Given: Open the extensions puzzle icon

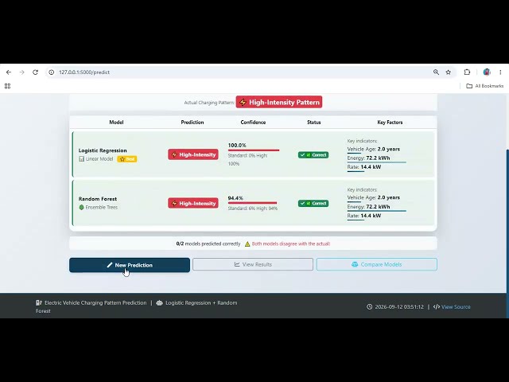Looking at the screenshot, I should [467, 72].
